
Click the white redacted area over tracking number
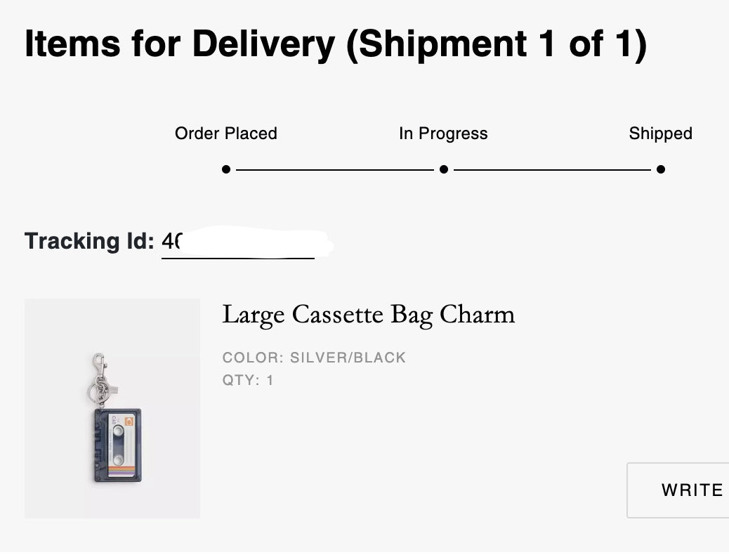(256, 242)
